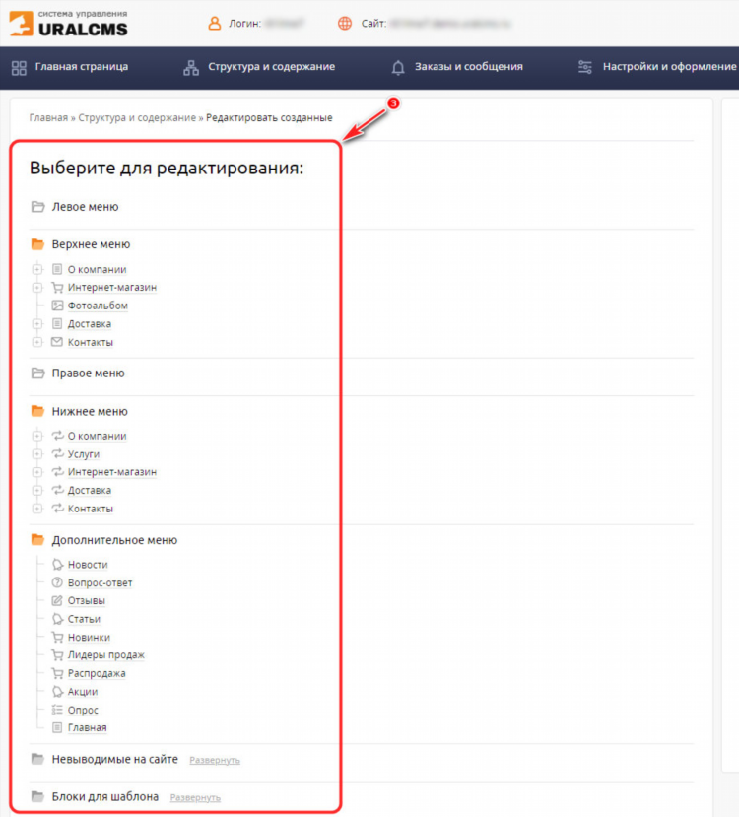Click the orange Нижнее меню folder icon
This screenshot has width=739, height=817.
click(37, 411)
